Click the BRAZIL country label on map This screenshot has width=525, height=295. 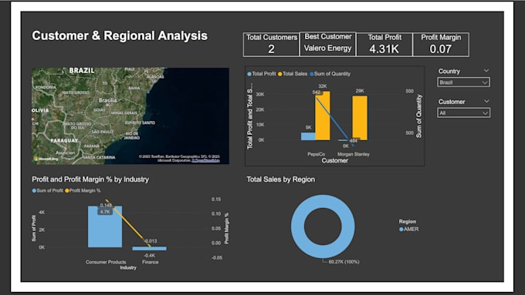82,71
